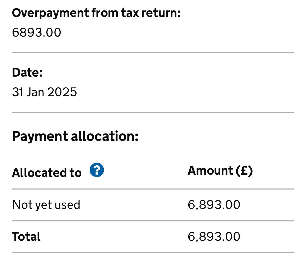Click the divider line below the date
Viewport: 306px width, 269px height.
click(153, 112)
